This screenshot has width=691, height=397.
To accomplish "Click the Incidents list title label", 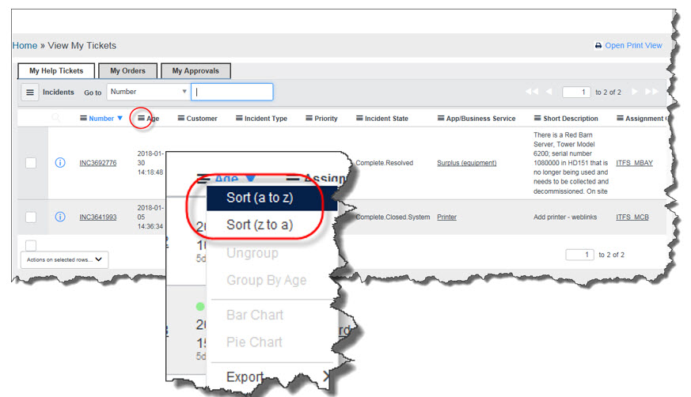I will point(58,92).
